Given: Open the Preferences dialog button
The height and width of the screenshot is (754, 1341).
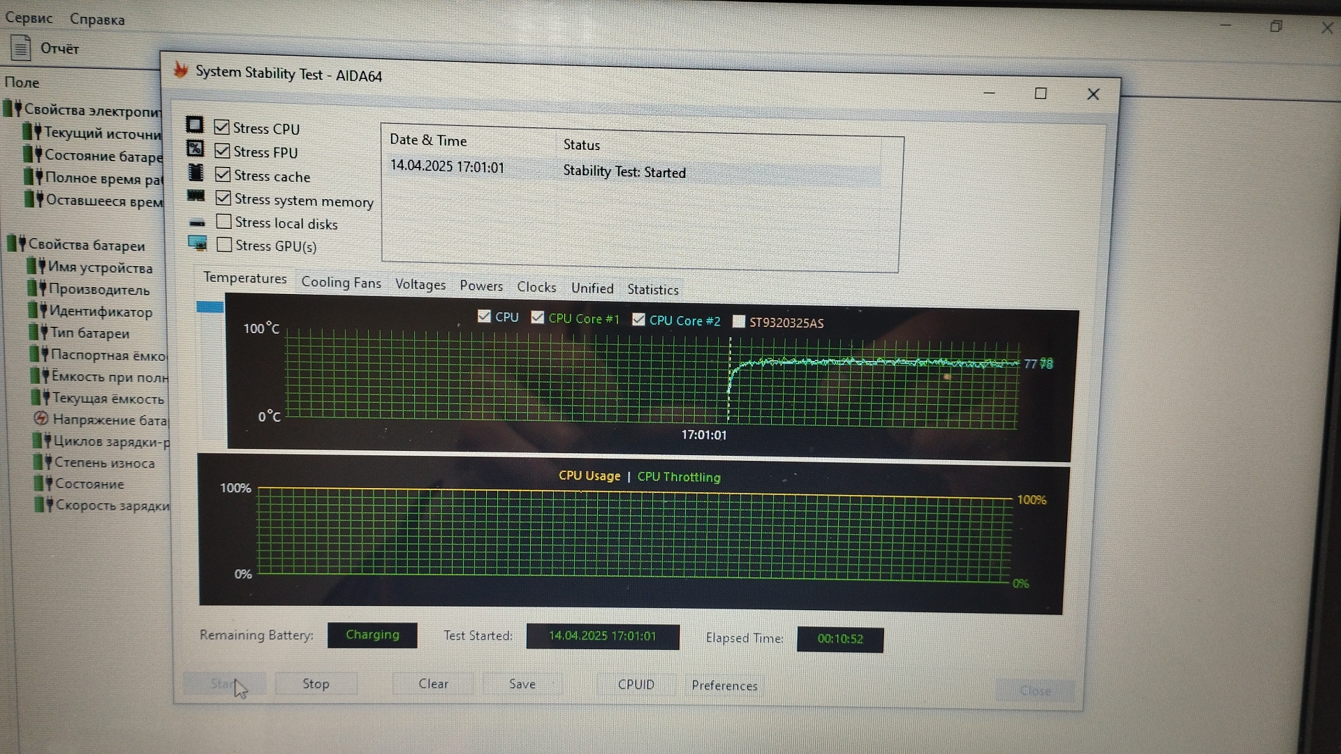Looking at the screenshot, I should pos(724,686).
